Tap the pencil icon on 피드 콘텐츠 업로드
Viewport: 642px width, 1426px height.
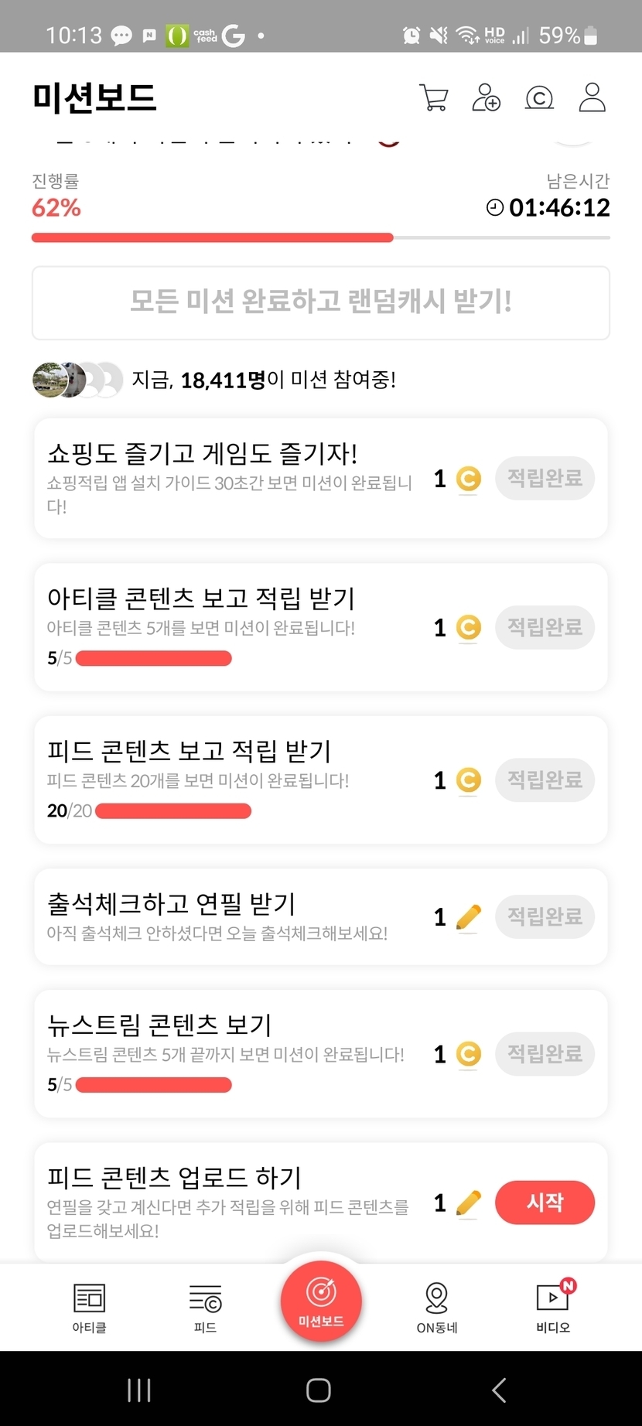(x=468, y=1203)
